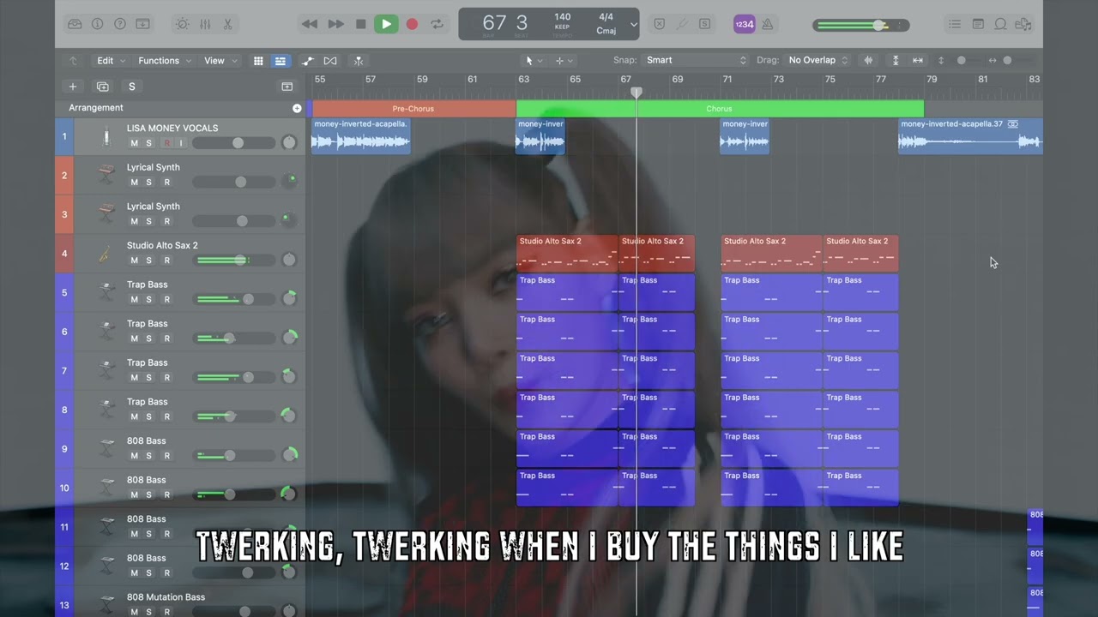Viewport: 1098px width, 617px height.
Task: Toggle Cycle mode
Action: point(437,24)
